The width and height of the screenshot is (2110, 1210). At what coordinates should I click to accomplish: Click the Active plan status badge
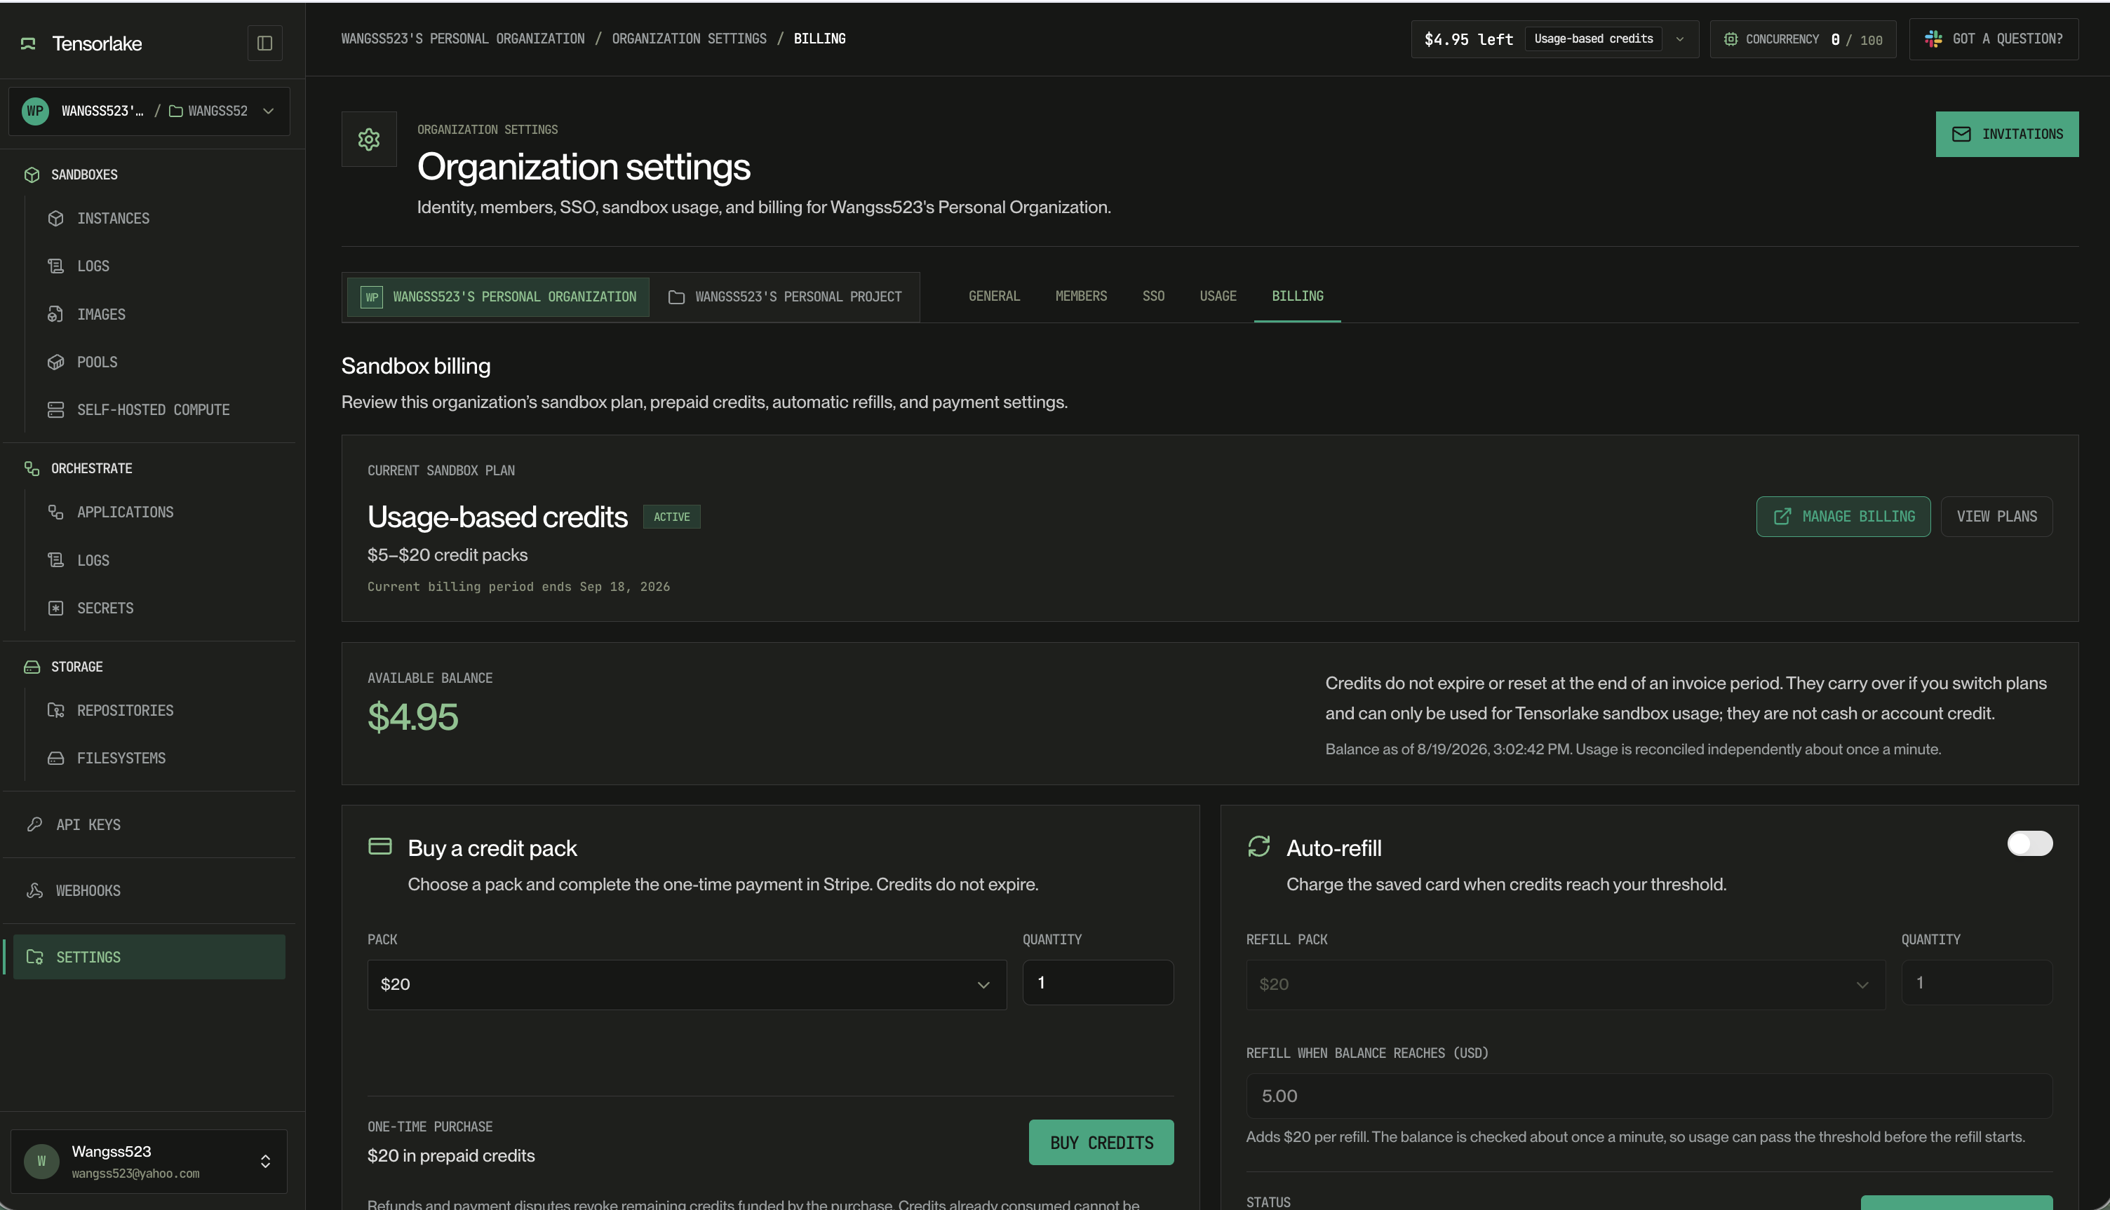672,517
